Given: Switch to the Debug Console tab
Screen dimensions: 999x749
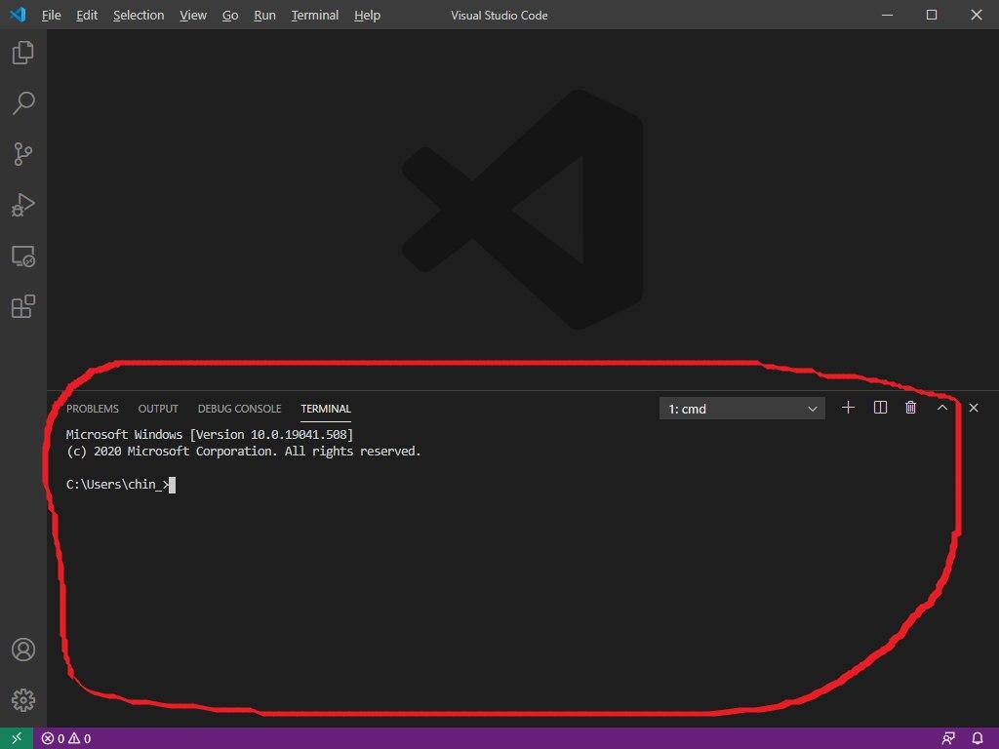Looking at the screenshot, I should (240, 409).
